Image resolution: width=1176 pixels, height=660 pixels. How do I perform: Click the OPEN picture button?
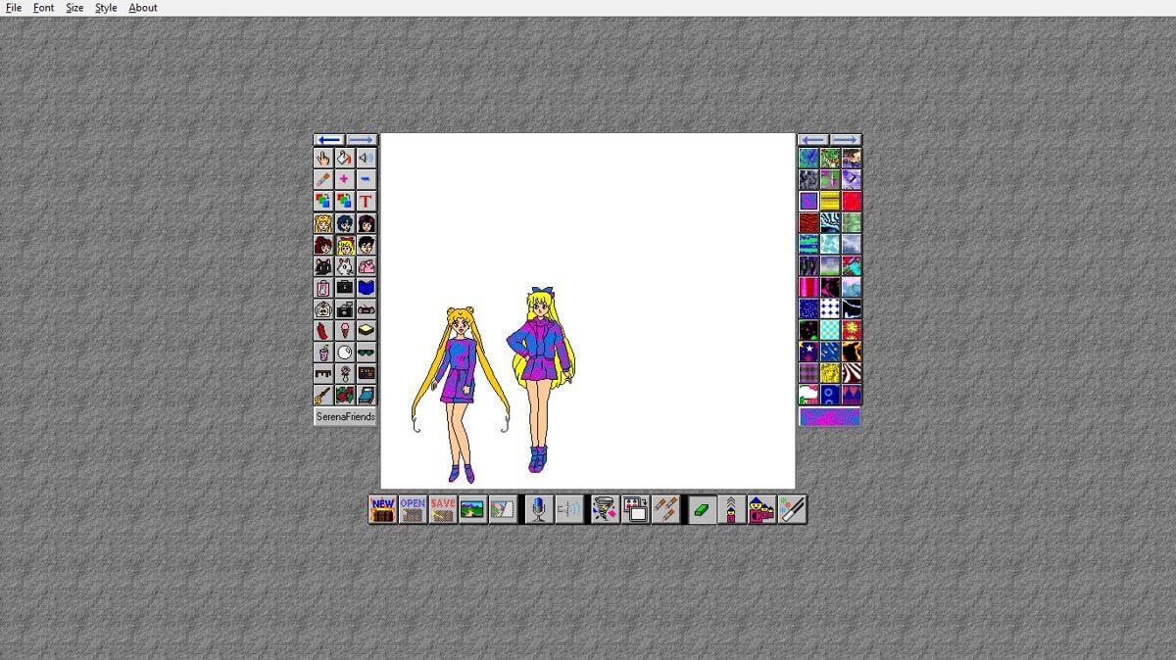(413, 509)
